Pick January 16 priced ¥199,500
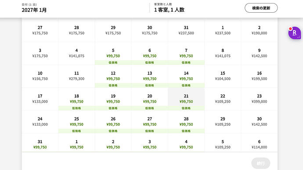 pos(259,76)
